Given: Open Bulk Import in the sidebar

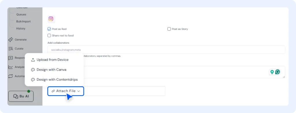Looking at the screenshot, I should coord(23,21).
